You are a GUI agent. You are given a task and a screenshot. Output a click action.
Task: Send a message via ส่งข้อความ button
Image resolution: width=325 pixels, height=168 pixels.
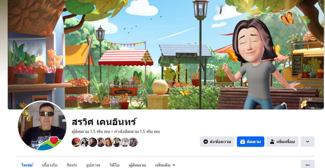click(217, 142)
